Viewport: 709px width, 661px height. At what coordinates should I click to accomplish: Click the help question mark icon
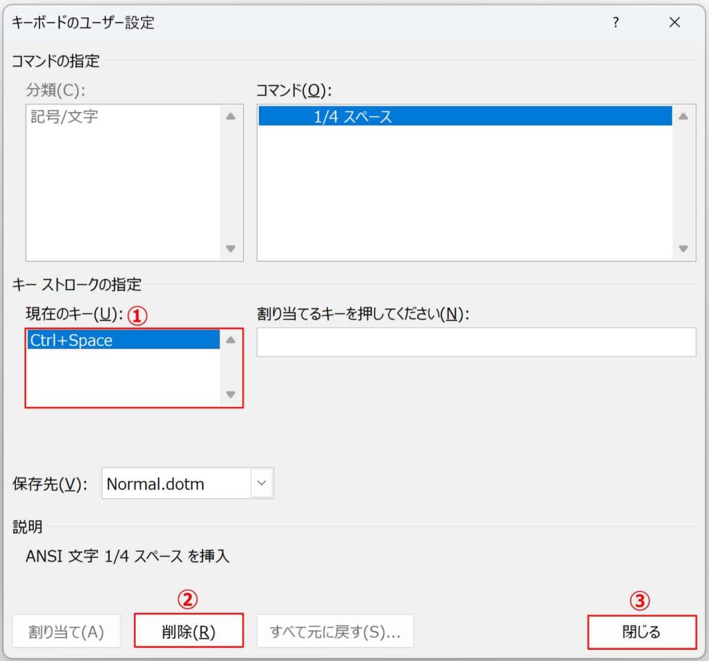coord(616,22)
